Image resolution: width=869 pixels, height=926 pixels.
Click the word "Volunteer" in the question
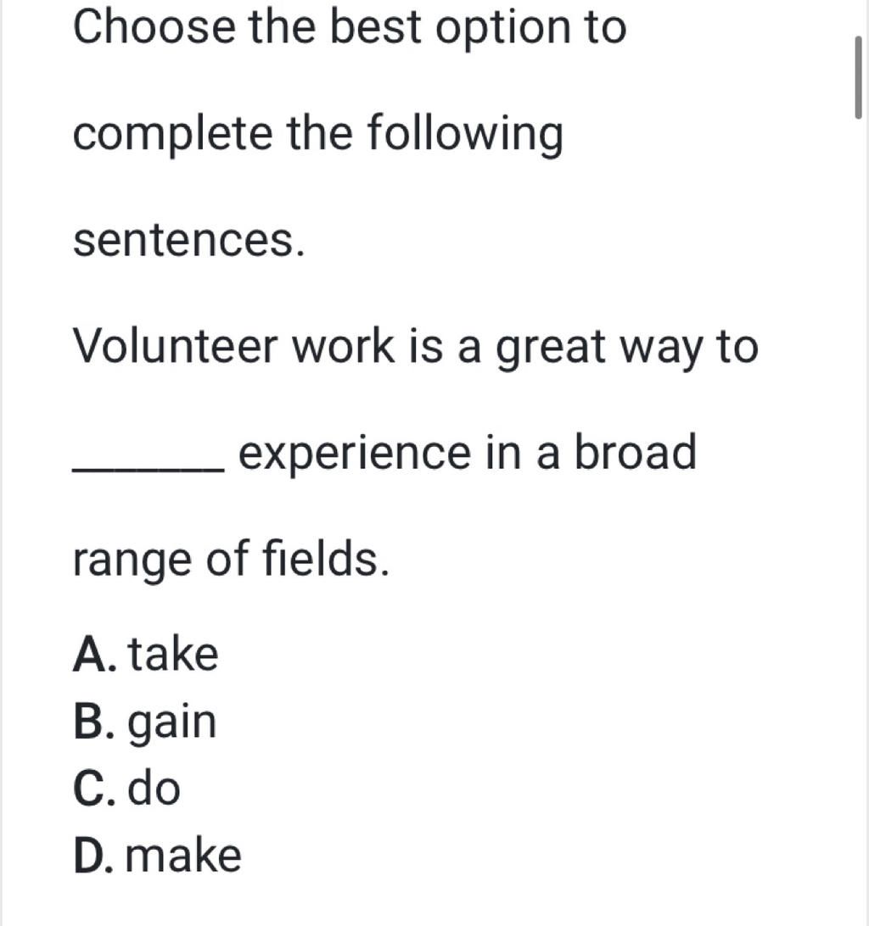(x=175, y=345)
